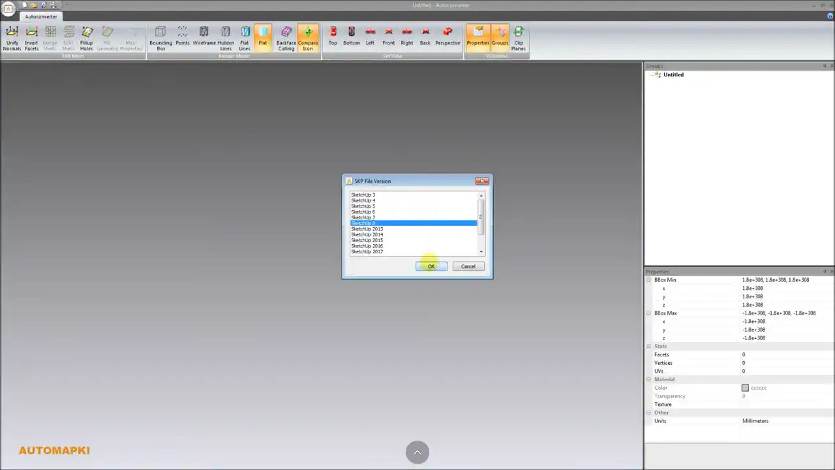This screenshot has height=470, width=835.
Task: Click the Invert Facets tool
Action: pos(31,37)
